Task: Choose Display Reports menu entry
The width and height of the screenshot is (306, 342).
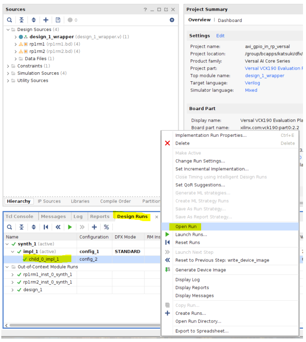Action: 230,287
